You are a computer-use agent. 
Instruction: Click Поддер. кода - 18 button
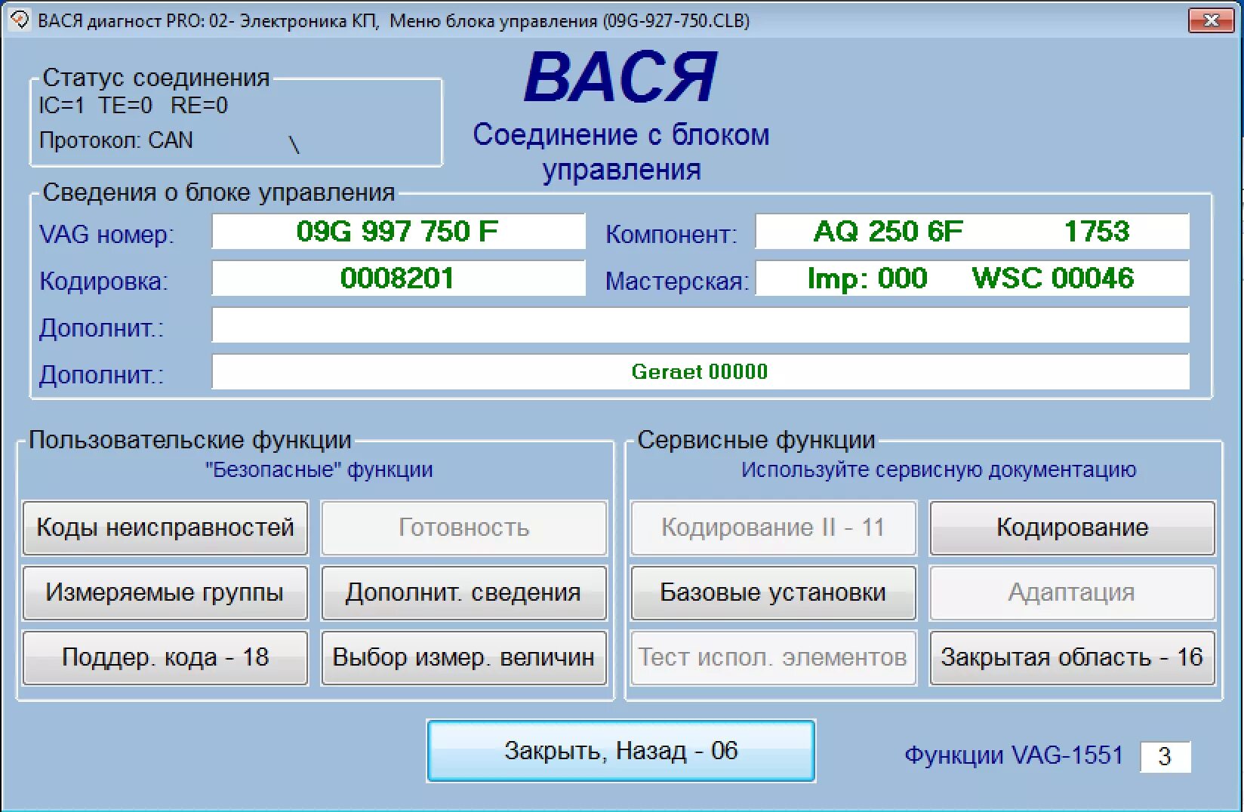[x=165, y=657]
